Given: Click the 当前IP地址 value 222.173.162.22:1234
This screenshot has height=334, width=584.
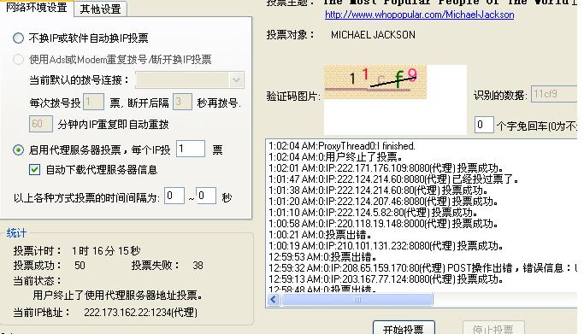Looking at the screenshot, I should tap(140, 313).
